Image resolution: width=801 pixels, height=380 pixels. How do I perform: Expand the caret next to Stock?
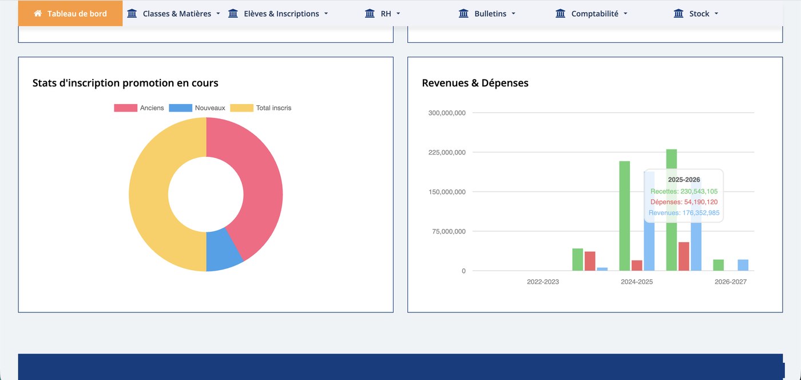pos(716,14)
